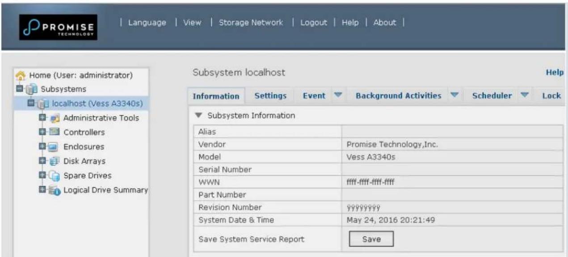The width and height of the screenshot is (568, 257).
Task: Click the localhost Vess A3340s subsystem icon
Action: (44, 104)
